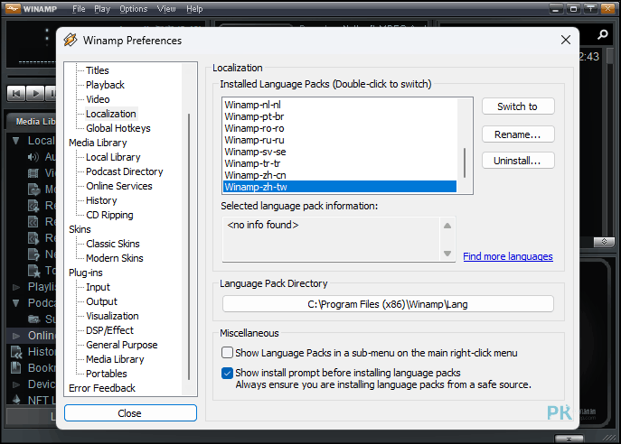Screen dimensions: 621x444
Task: Click the Video film icon in Local Media tree
Action: click(33, 172)
